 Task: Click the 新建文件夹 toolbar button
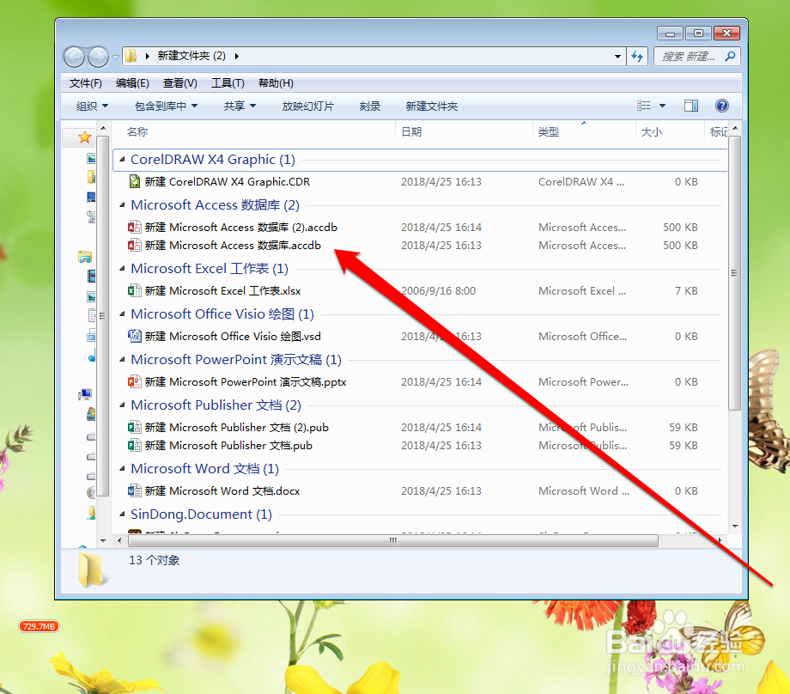(x=432, y=106)
